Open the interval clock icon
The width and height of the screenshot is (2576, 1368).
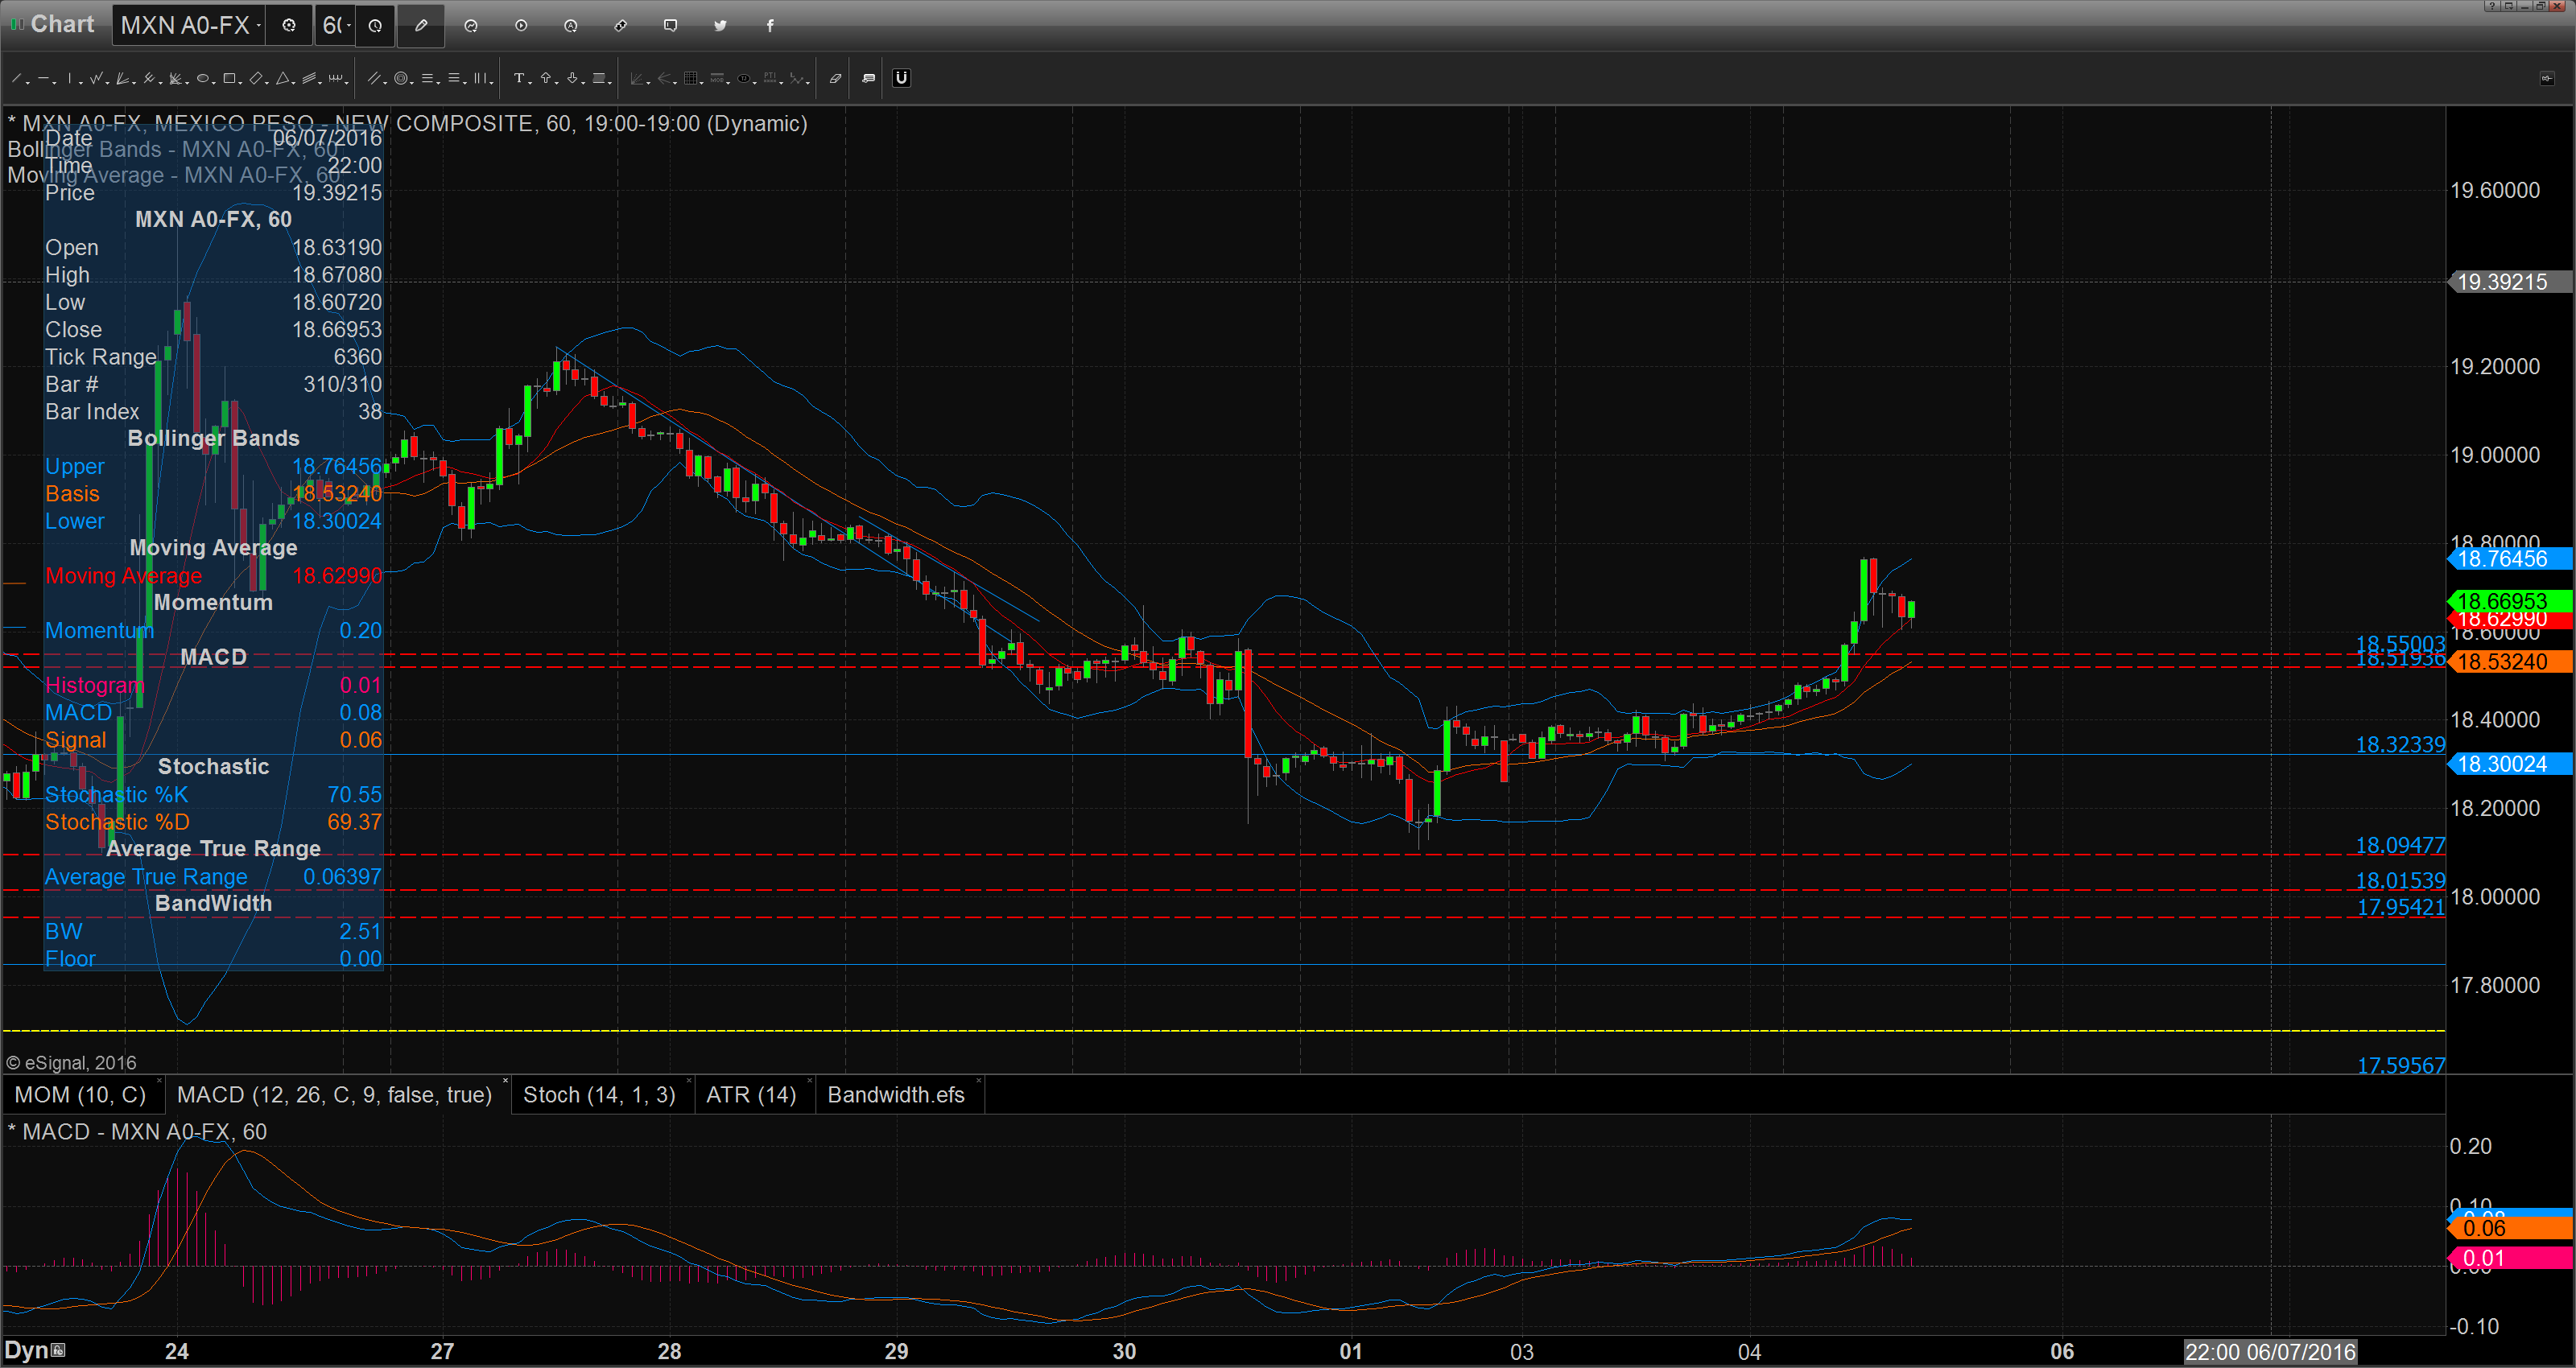coord(375,25)
